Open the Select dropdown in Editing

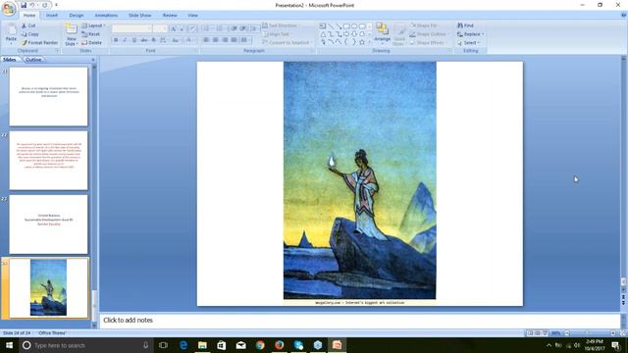(469, 42)
